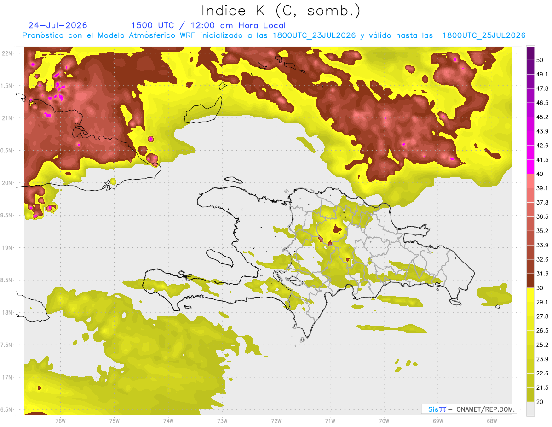Click the longitude label "73W"
552x427 pixels.
click(222, 421)
